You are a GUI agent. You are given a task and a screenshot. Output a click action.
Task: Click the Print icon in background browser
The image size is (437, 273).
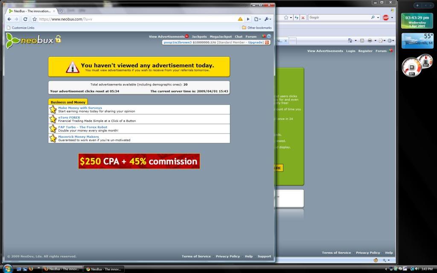point(370,41)
